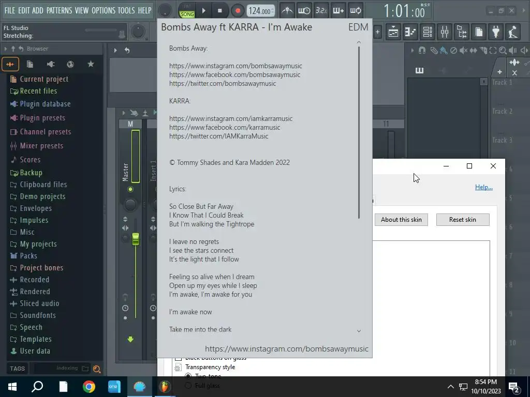Open the PATTERNS menu
530x397 pixels.
coord(59,10)
